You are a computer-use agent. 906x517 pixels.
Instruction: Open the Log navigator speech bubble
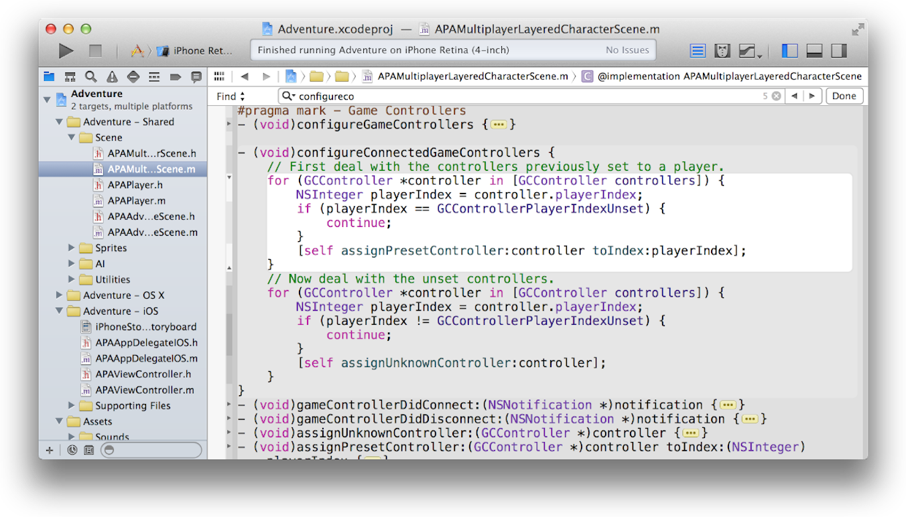[196, 77]
